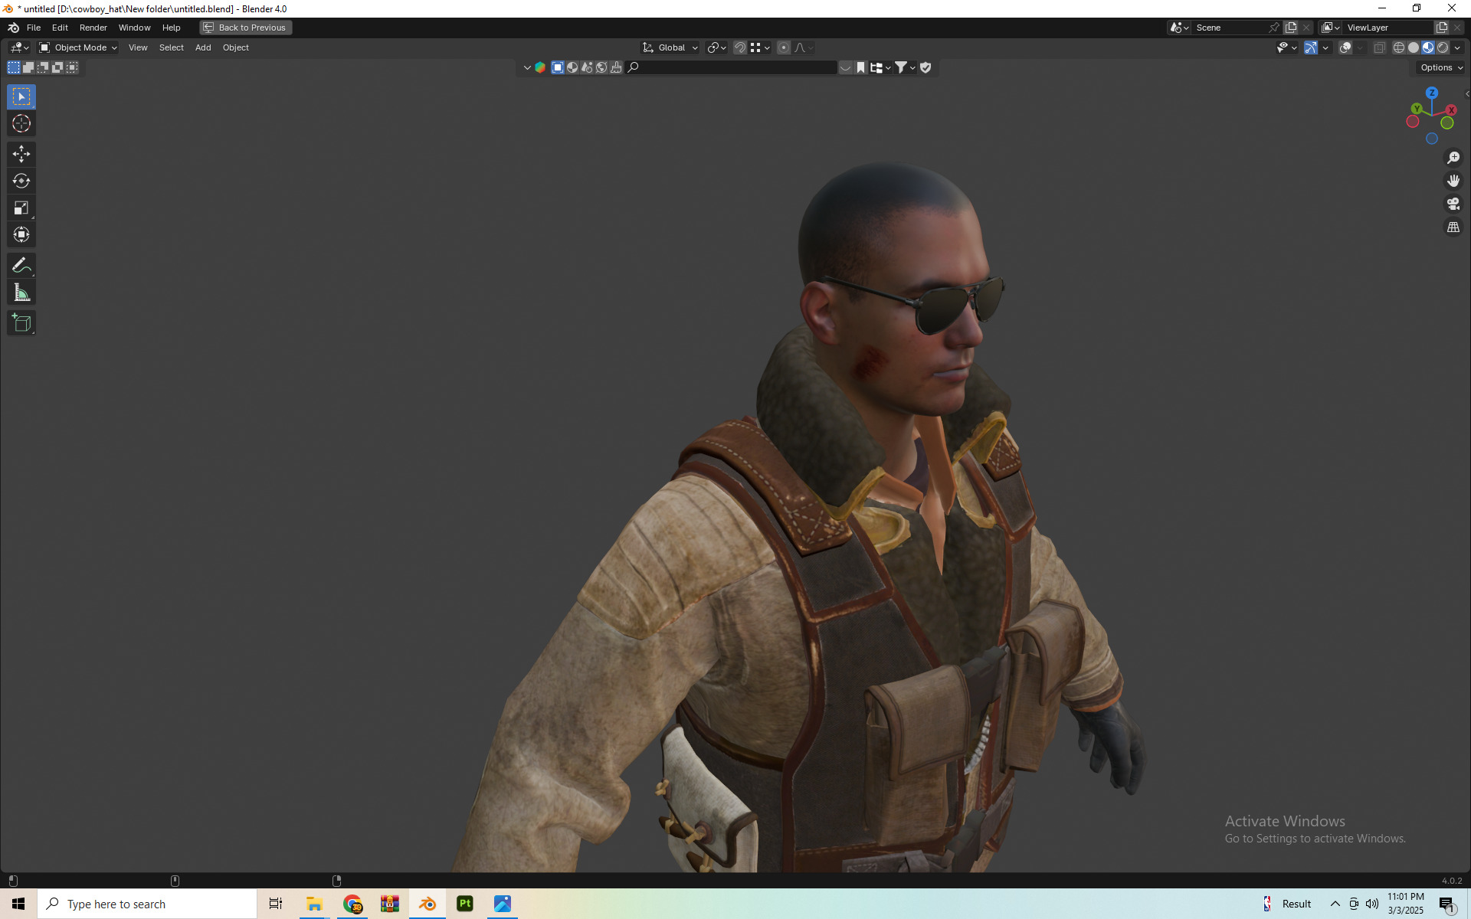
Task: Open gizmo settings dropdown arrow
Action: 1325,47
